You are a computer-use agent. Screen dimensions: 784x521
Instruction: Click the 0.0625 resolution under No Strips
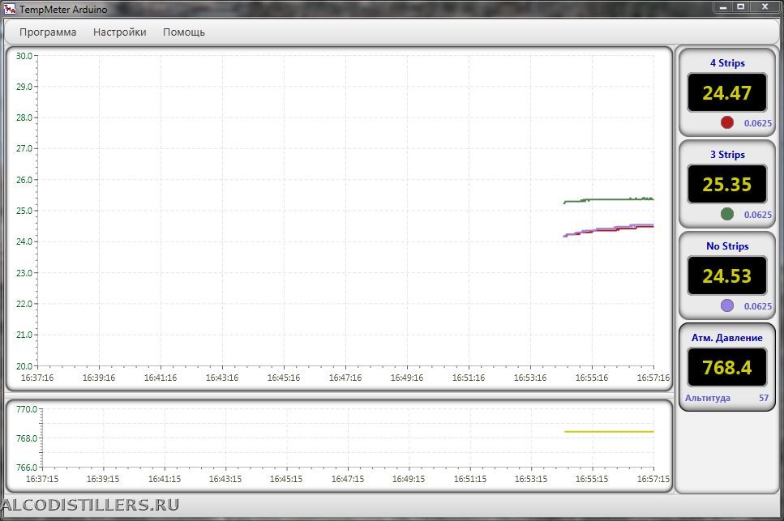758,305
